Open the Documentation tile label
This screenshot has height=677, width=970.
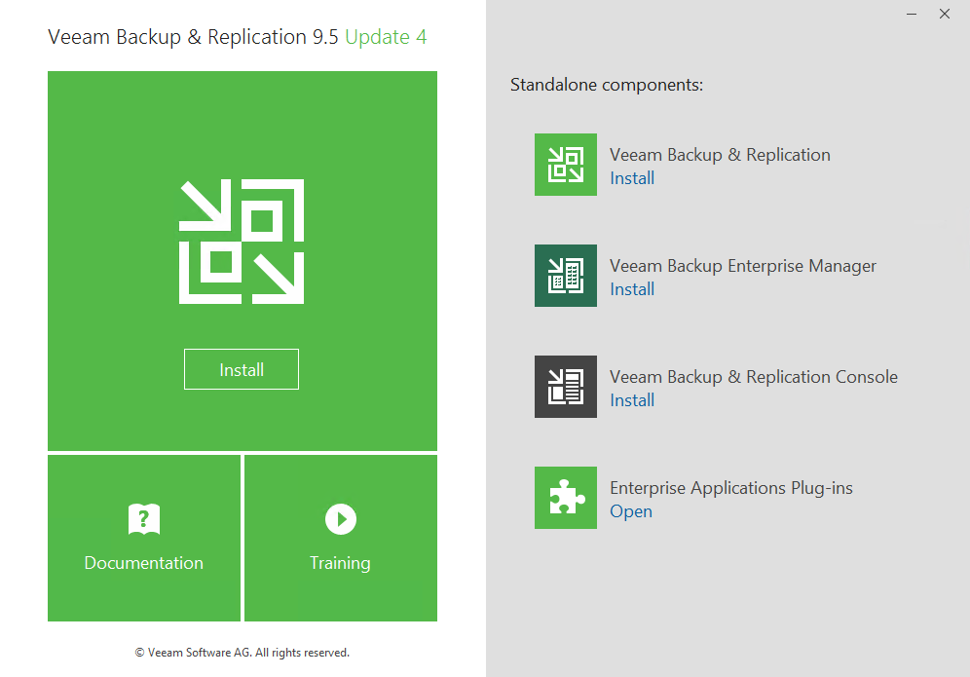click(x=144, y=563)
